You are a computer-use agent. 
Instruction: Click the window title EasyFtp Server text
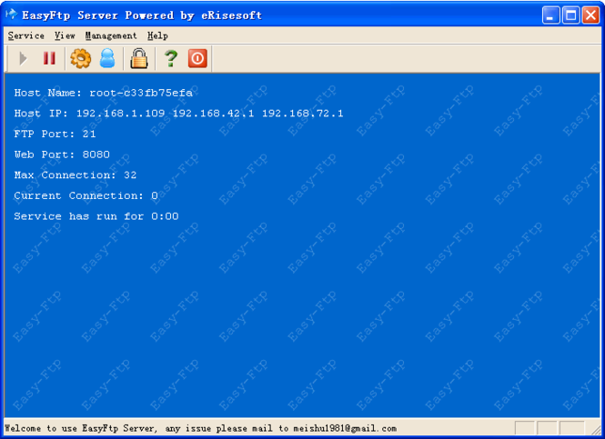pos(142,15)
